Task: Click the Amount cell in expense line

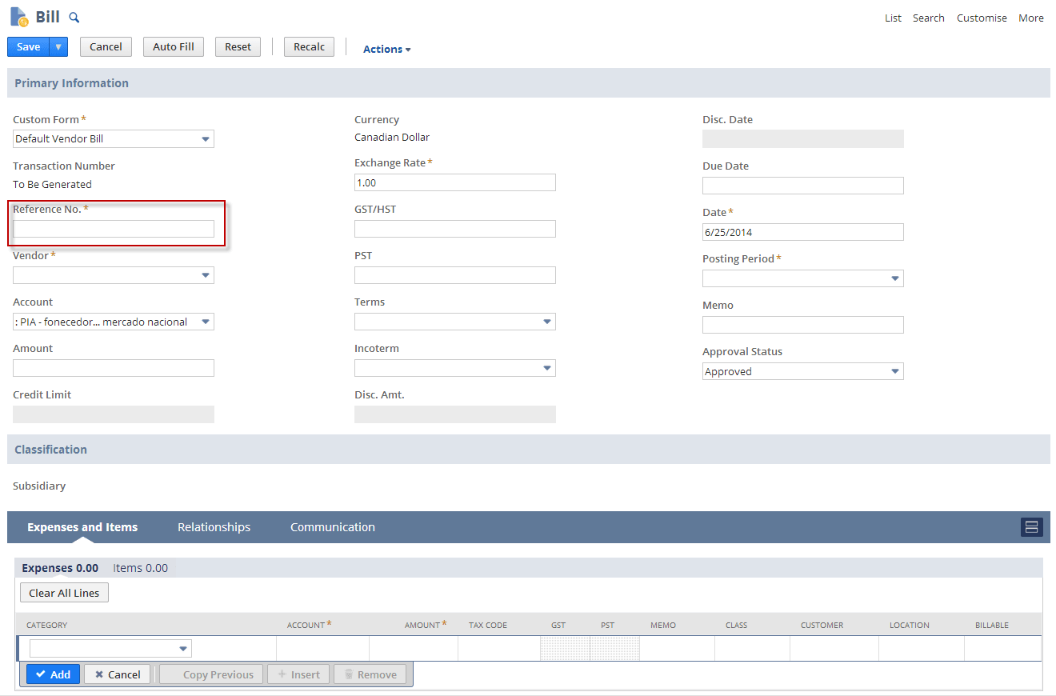Action: pos(414,649)
